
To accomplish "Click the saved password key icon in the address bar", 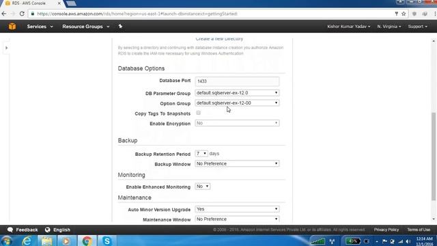I will [x=396, y=14].
